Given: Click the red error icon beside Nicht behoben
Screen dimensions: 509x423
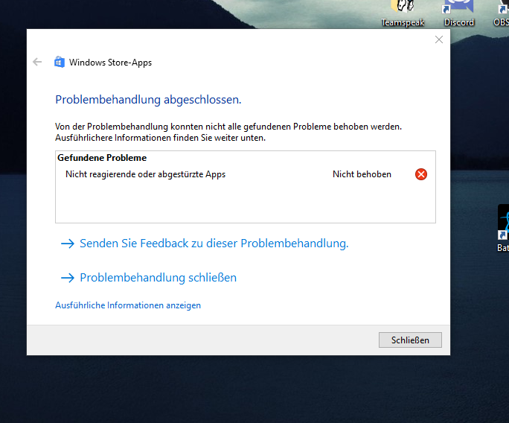Looking at the screenshot, I should (421, 174).
